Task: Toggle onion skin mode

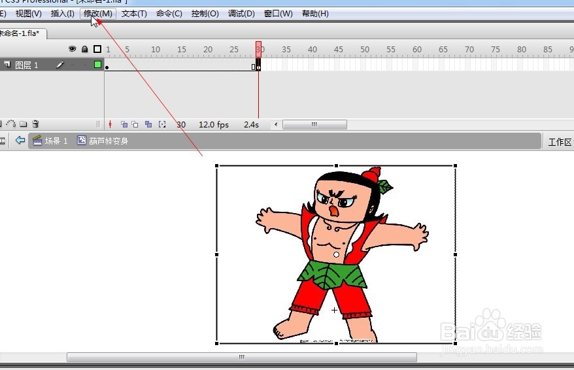Action: click(x=124, y=124)
